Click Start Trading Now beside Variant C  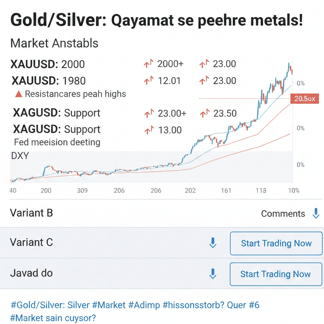coord(276,243)
